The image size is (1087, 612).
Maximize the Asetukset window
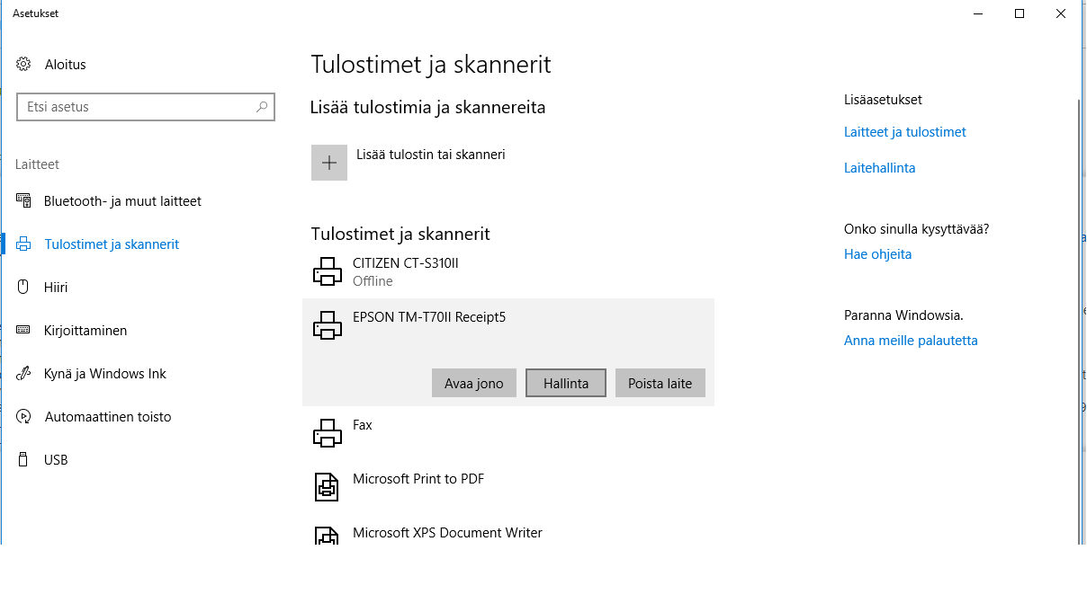1020,13
